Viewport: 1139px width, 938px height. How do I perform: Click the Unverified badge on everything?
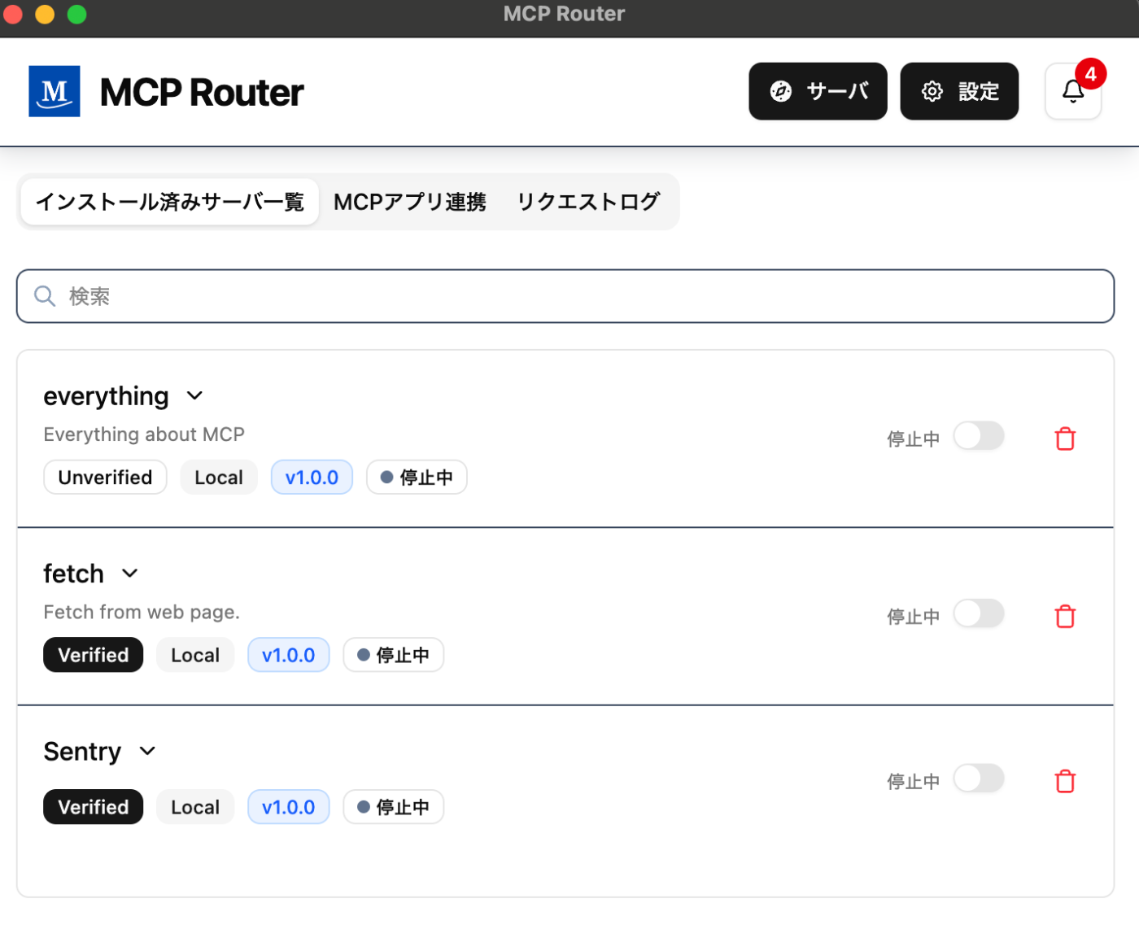pos(105,478)
